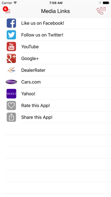Tap the Twitter bird icon
Screen dimensions: 111x197
click(x=11, y=35)
